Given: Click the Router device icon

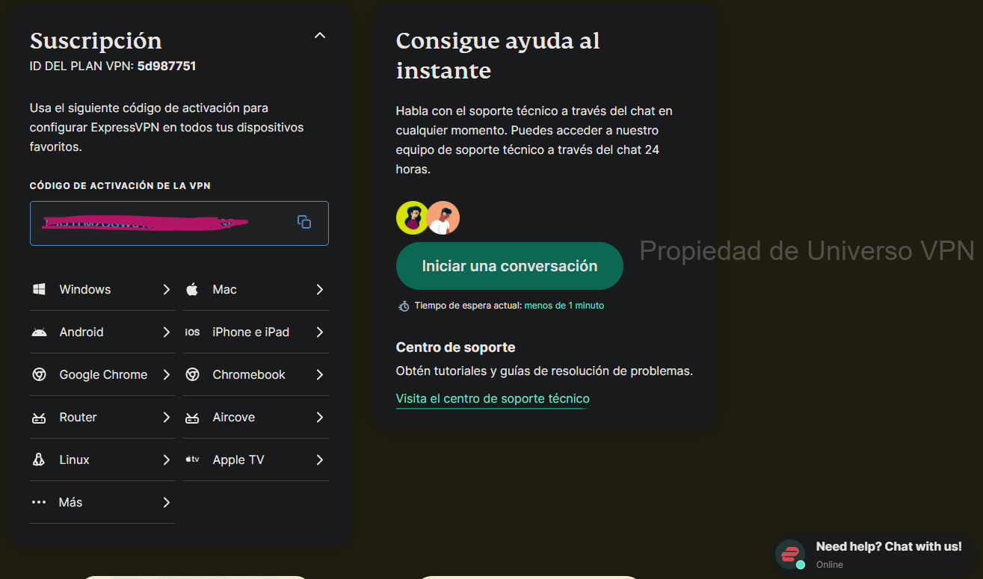Looking at the screenshot, I should [x=39, y=417].
